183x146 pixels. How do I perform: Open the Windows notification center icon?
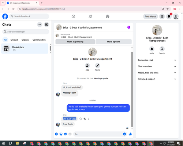point(179,143)
